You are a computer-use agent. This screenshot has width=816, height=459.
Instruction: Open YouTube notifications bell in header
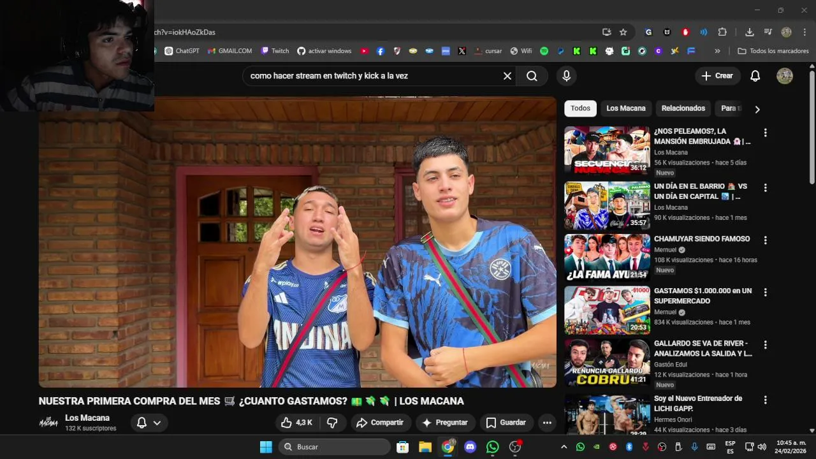(755, 76)
